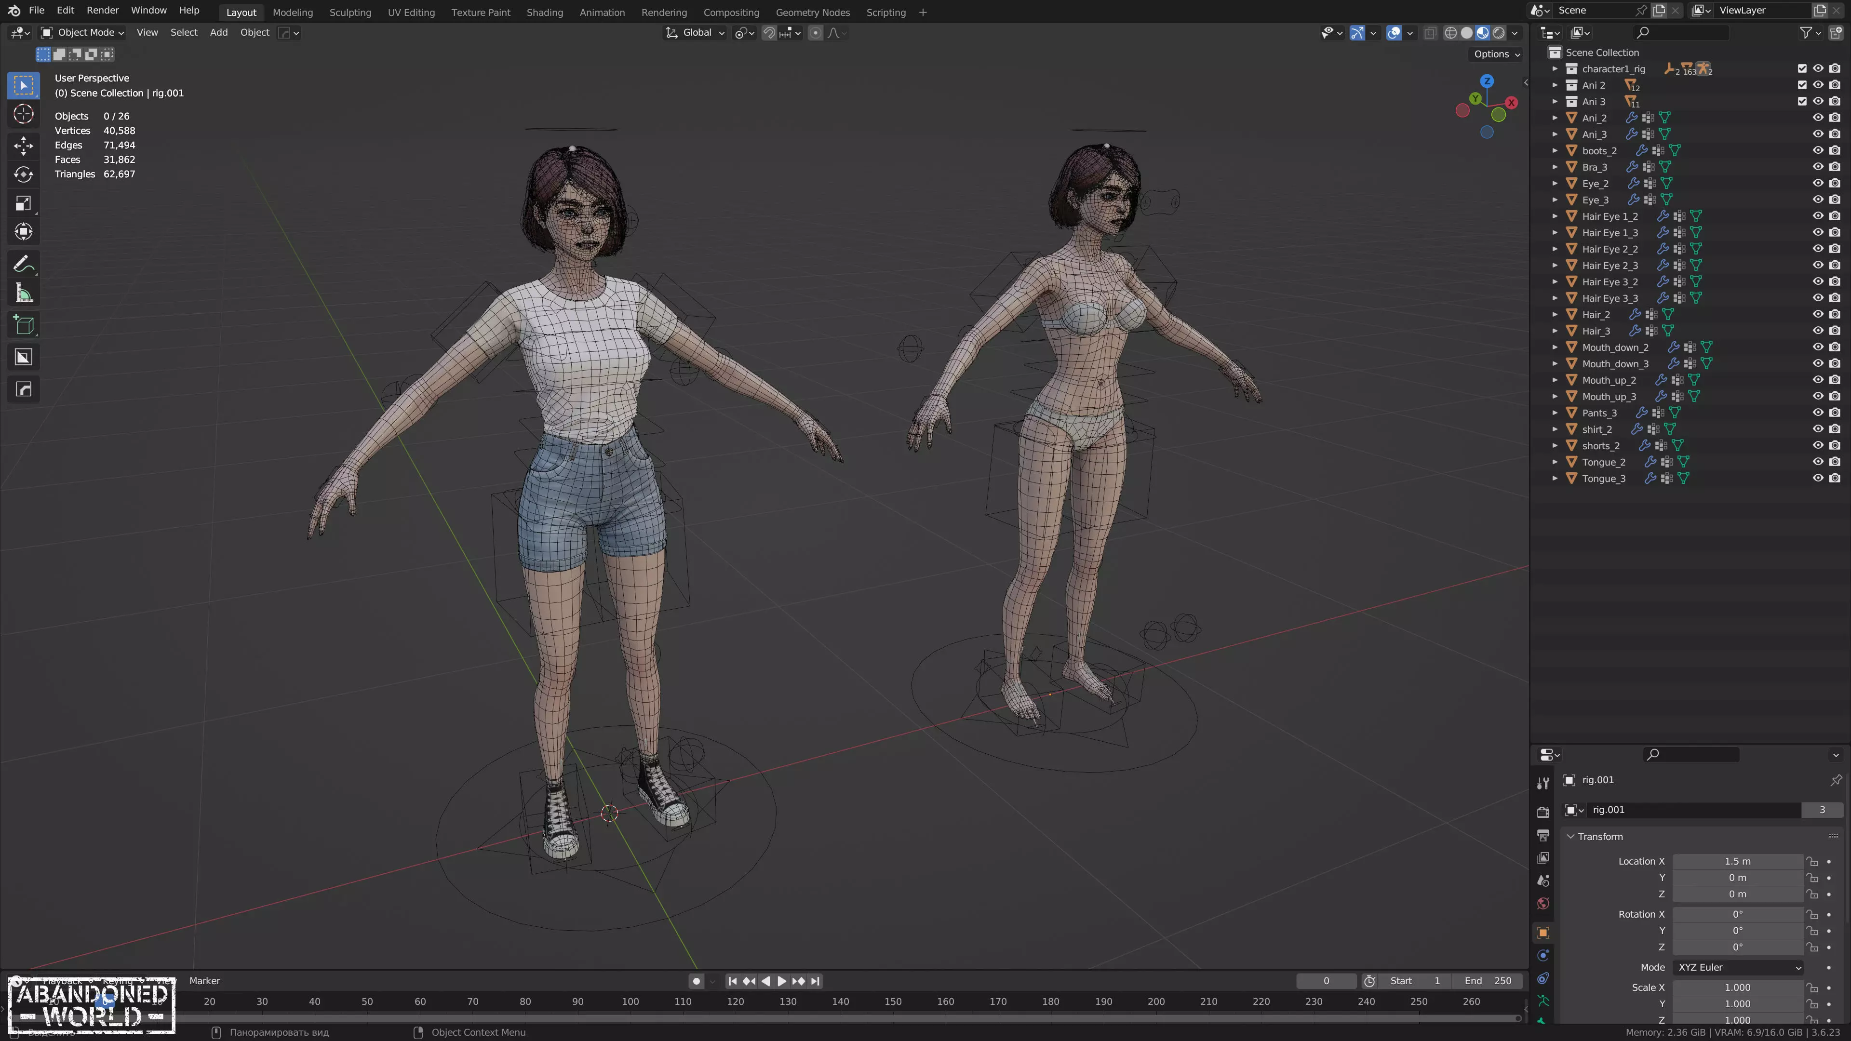Open the Output properties tab icon

[x=1542, y=835]
